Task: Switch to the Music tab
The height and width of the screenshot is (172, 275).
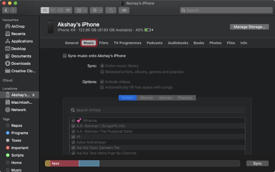Action: (89, 43)
